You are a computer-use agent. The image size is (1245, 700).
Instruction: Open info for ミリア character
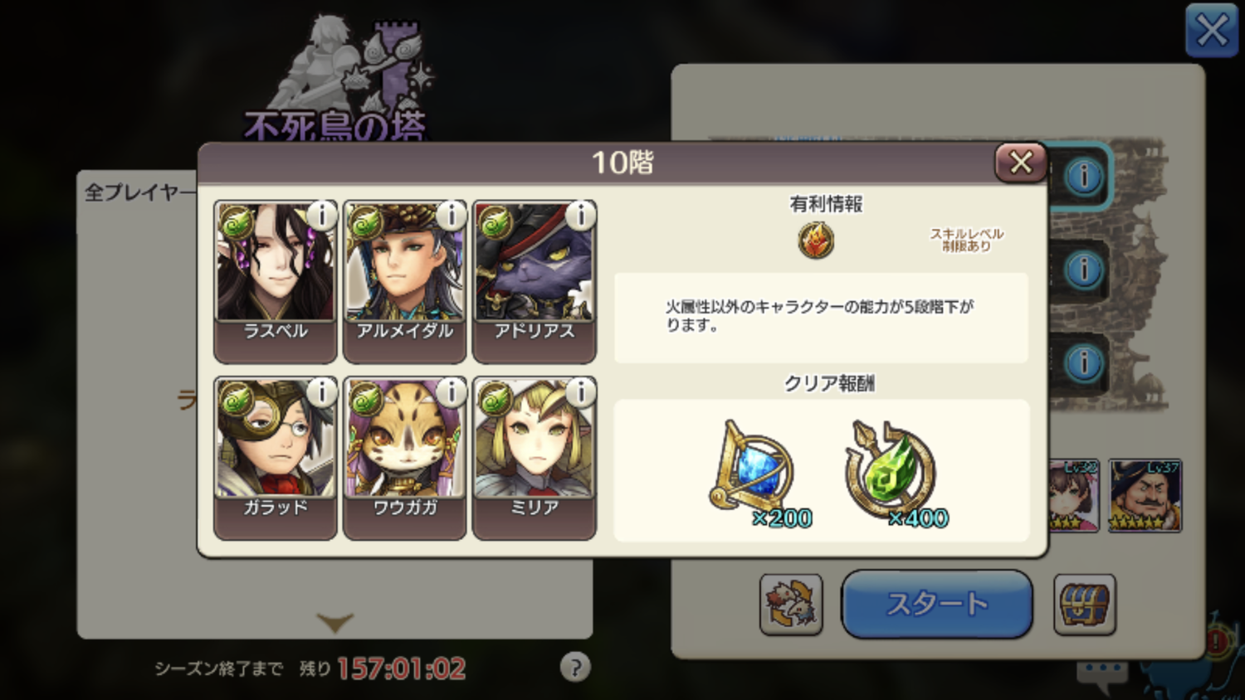click(580, 392)
